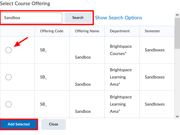The width and height of the screenshot is (180, 135).
Task: Click Sandboxes semester in the third row
Action: click(x=155, y=104)
